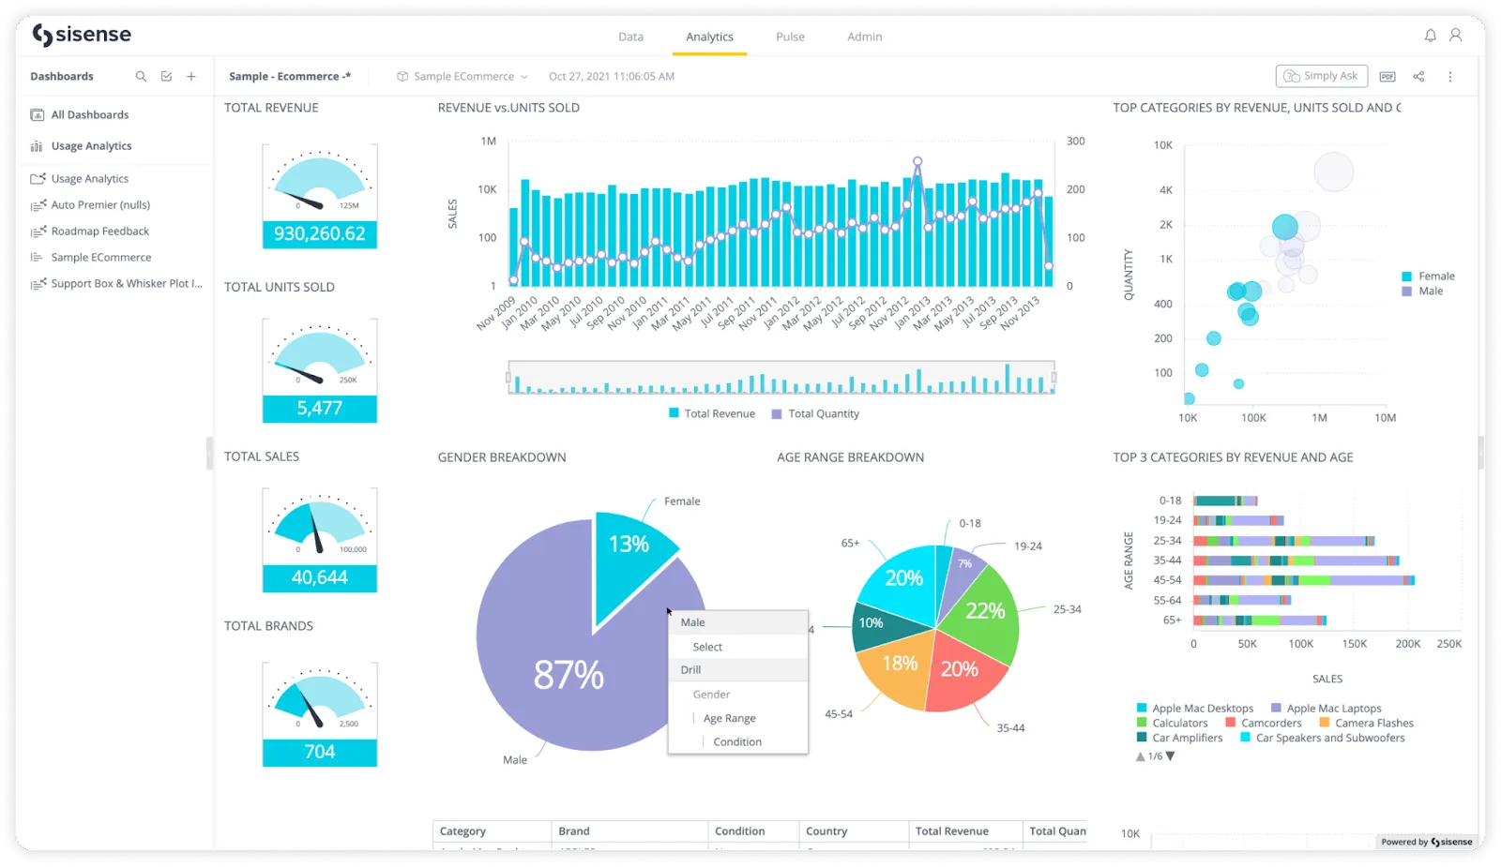Toggle Female series in scatter legend
1501x867 pixels.
(1429, 277)
